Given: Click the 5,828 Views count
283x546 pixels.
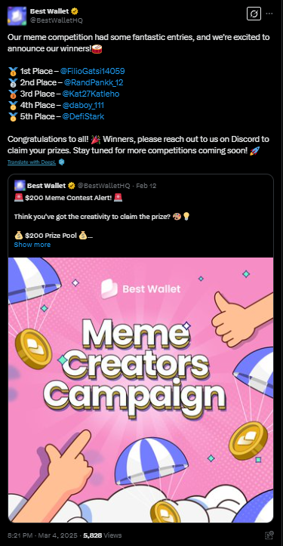Looking at the screenshot, I should (x=103, y=535).
